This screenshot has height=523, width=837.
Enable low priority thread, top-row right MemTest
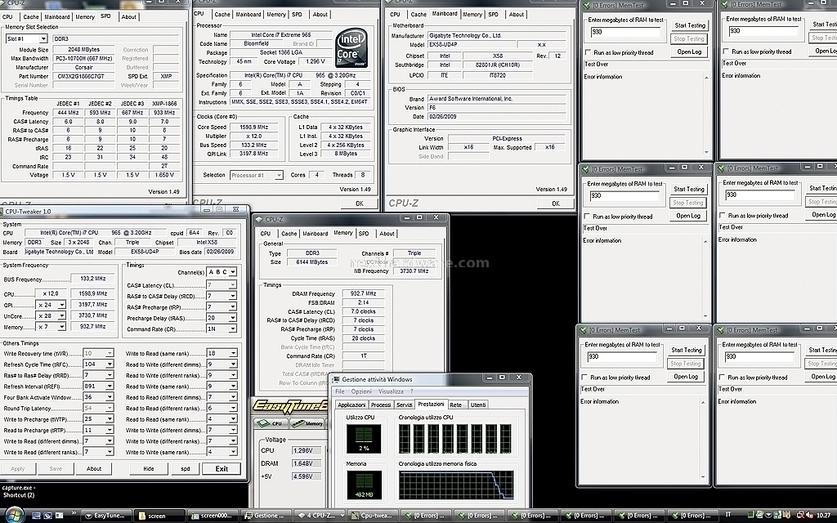(726, 51)
